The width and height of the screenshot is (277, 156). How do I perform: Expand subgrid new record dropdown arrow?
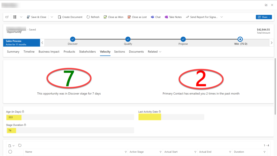pos(14,146)
